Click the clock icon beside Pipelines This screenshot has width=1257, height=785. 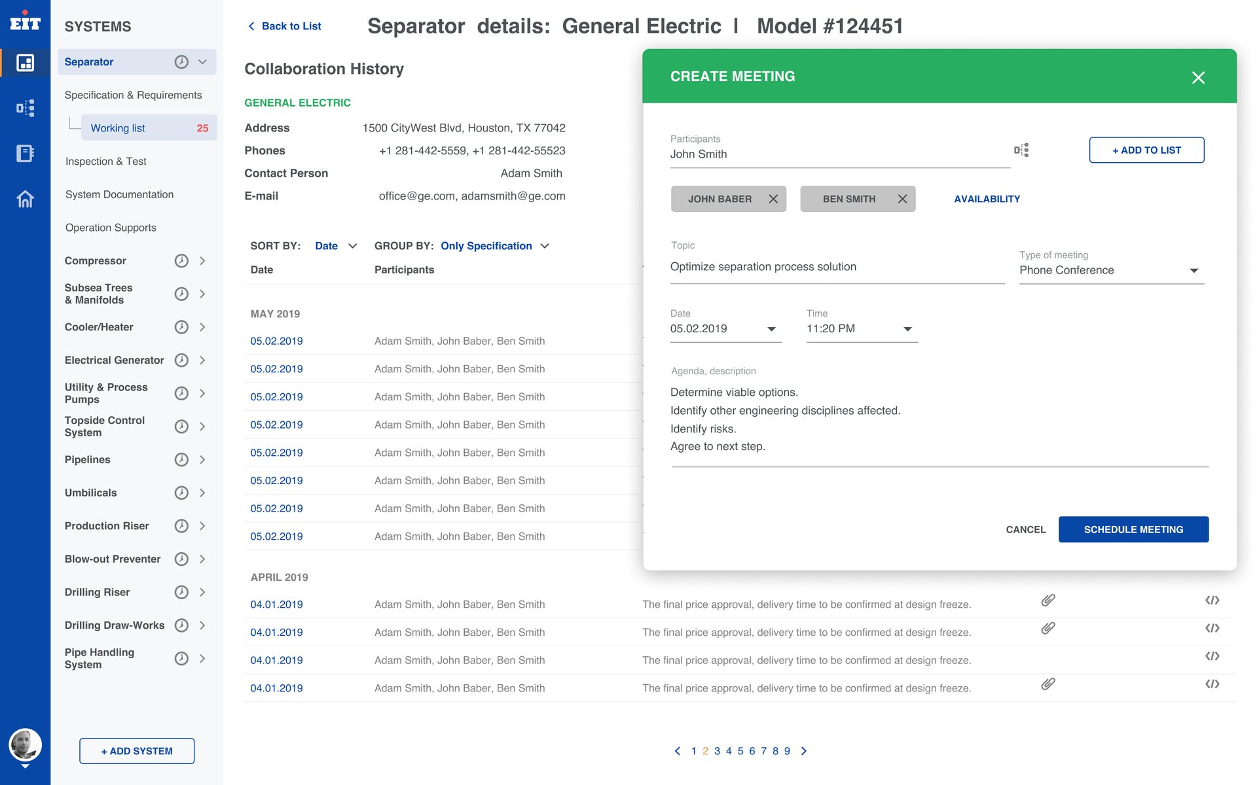click(x=181, y=460)
